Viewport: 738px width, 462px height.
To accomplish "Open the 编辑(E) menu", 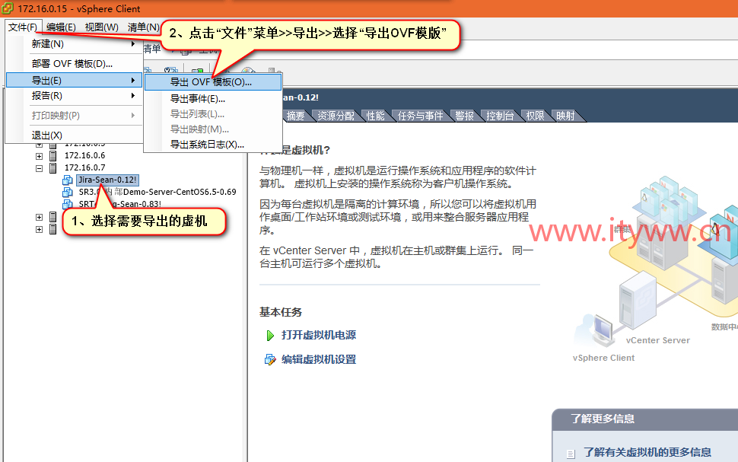I will coord(61,27).
